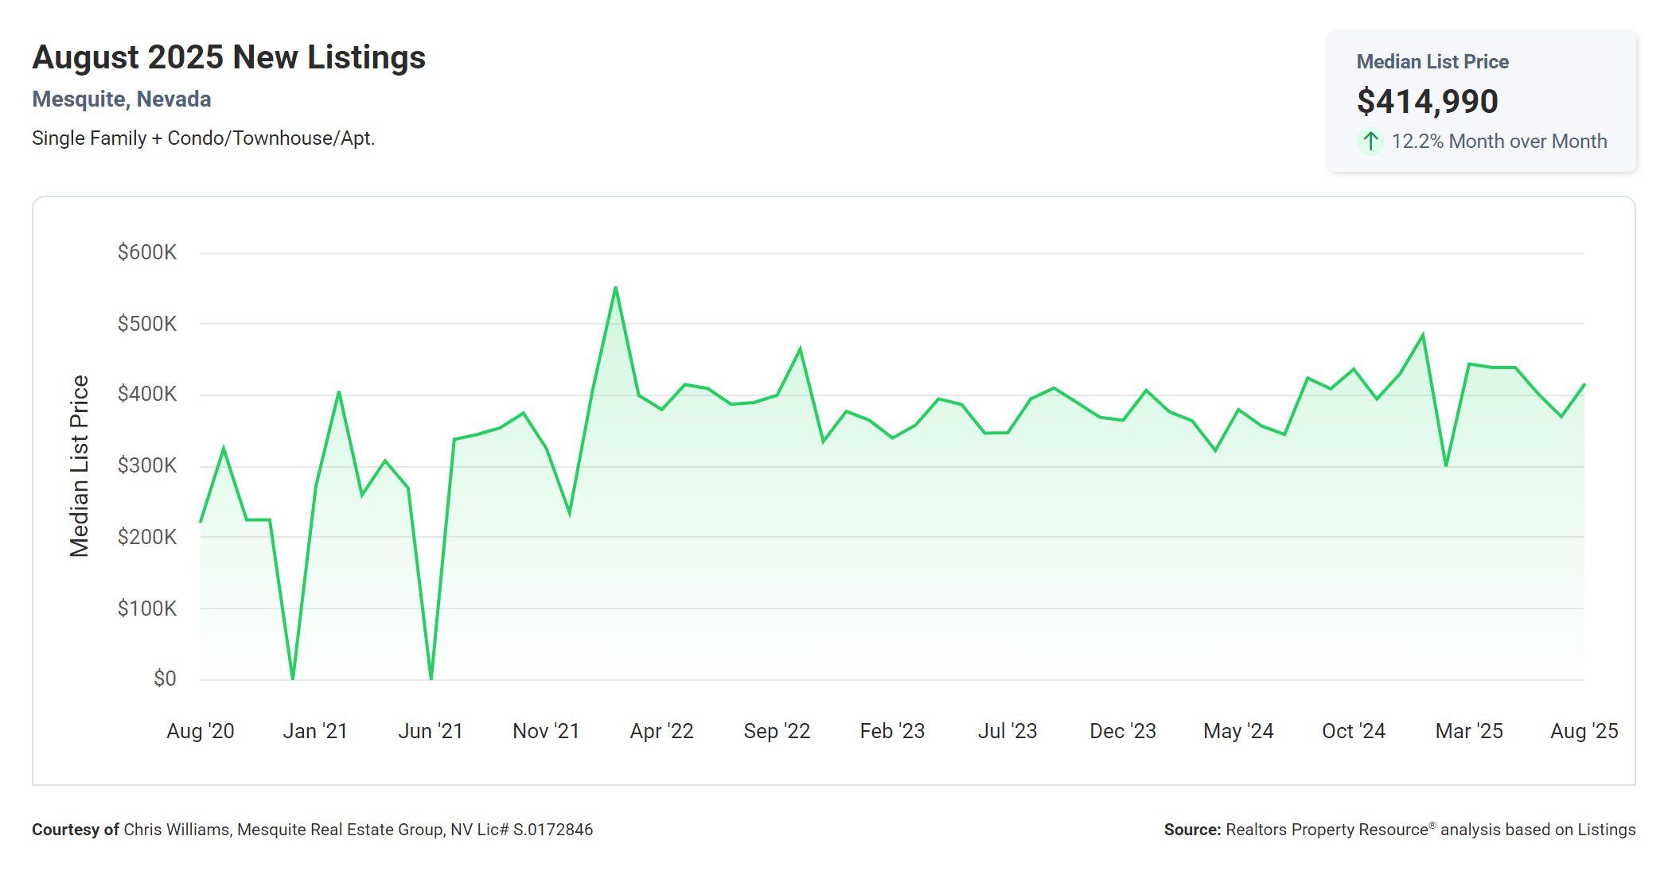Image resolution: width=1668 pixels, height=875 pixels.
Task: Click the $414,990 price value
Action: click(1427, 102)
